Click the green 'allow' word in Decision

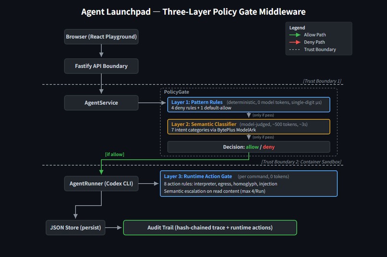pyautogui.click(x=252, y=147)
